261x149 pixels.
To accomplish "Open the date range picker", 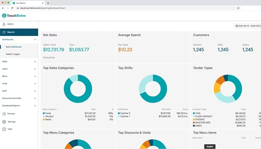I will [248, 26].
